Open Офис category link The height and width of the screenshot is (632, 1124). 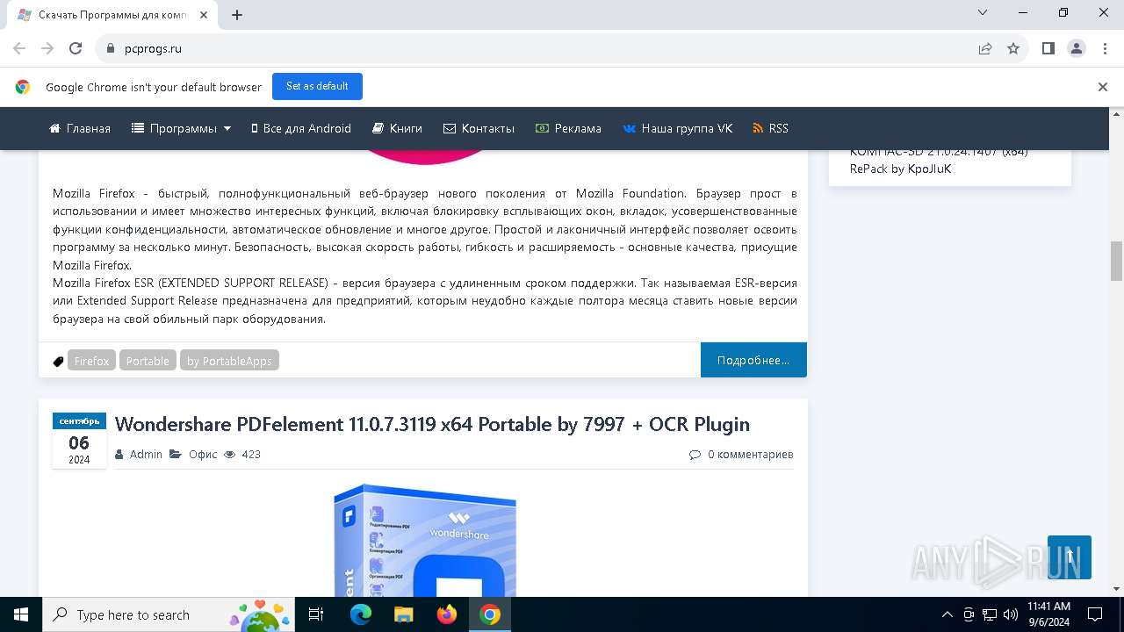(203, 454)
